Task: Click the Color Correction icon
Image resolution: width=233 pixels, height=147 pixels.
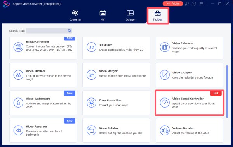Action: (x=91, y=103)
